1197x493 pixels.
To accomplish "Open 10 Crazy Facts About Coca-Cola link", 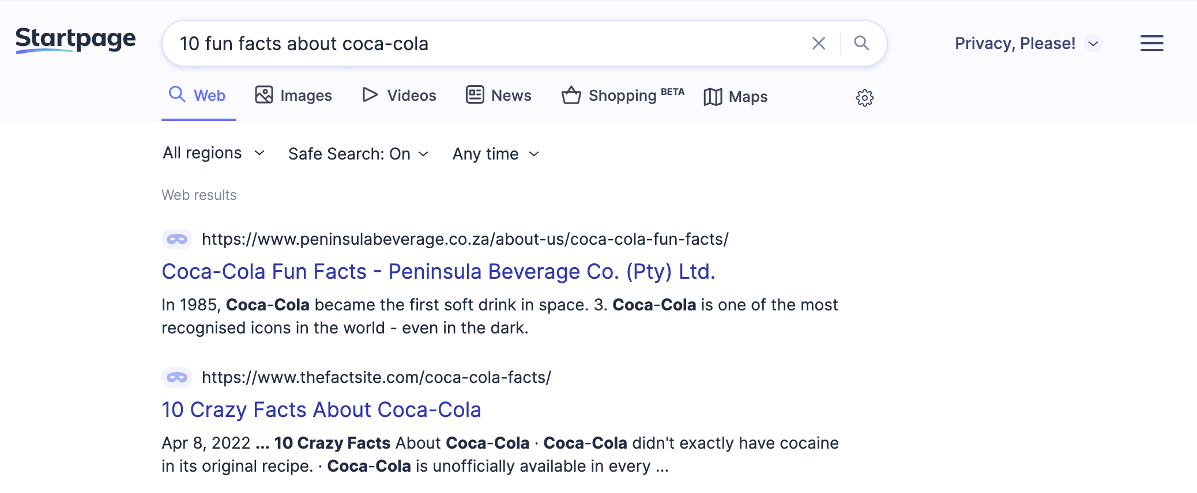I will pos(321,409).
